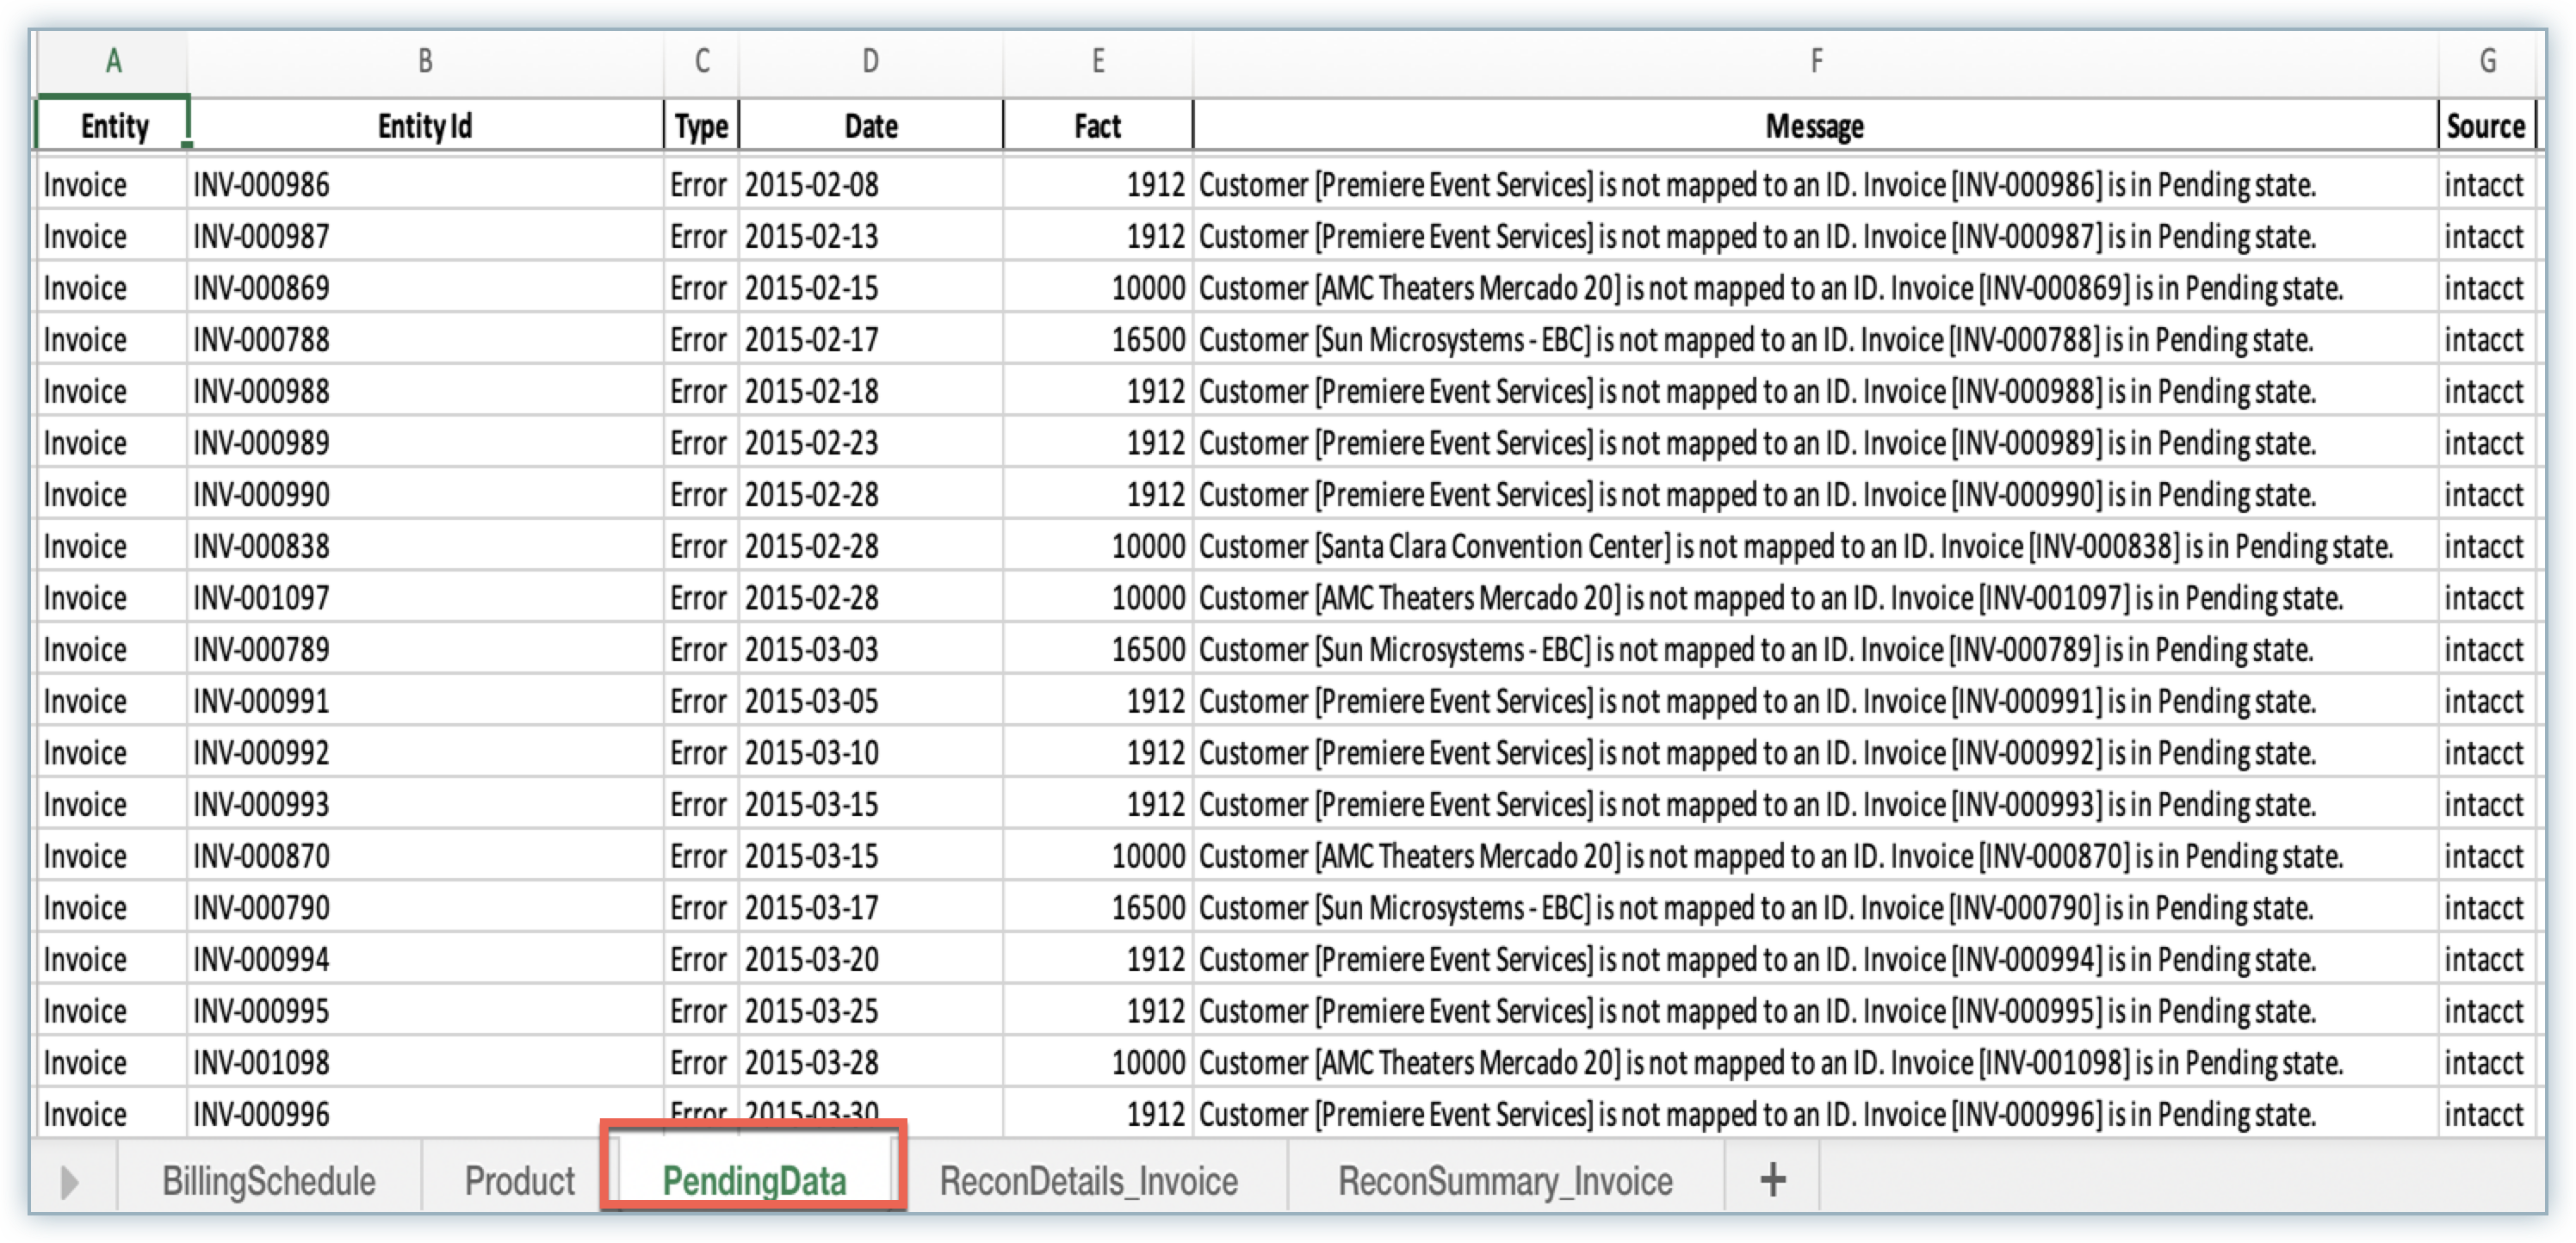Select column D header
Image resolution: width=2576 pixels, height=1243 pixels.
(870, 62)
